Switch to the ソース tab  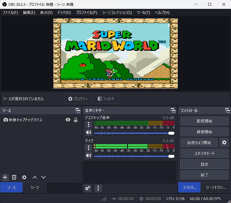click(11, 187)
